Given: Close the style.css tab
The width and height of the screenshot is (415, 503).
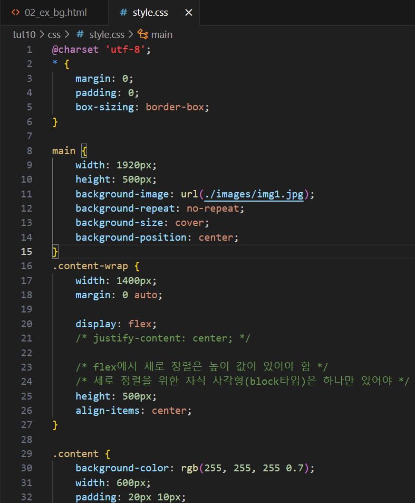Looking at the screenshot, I should (x=189, y=13).
